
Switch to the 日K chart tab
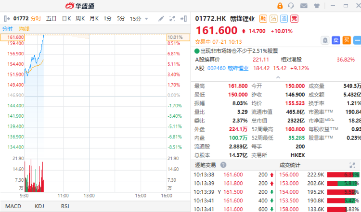[x=66, y=19]
